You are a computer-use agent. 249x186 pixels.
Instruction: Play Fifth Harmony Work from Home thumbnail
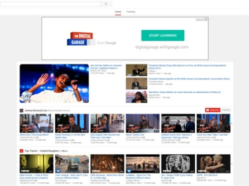tap(107, 164)
